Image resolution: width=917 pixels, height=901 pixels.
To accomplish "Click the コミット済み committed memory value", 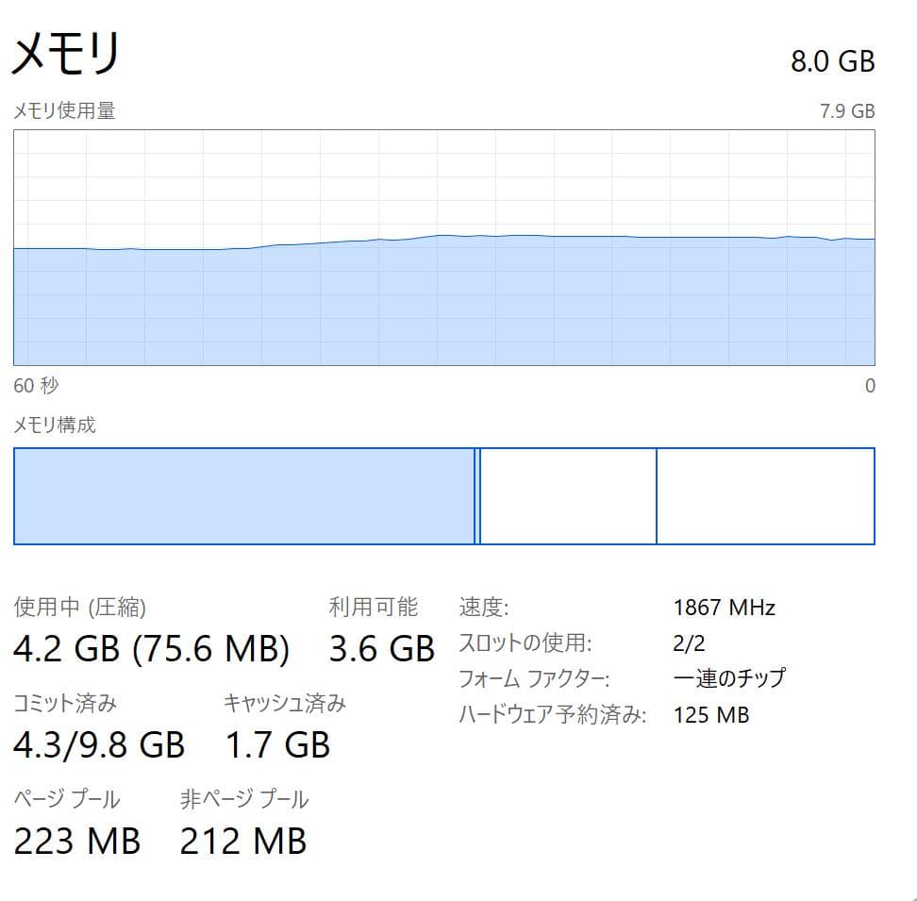I will 99,745.
